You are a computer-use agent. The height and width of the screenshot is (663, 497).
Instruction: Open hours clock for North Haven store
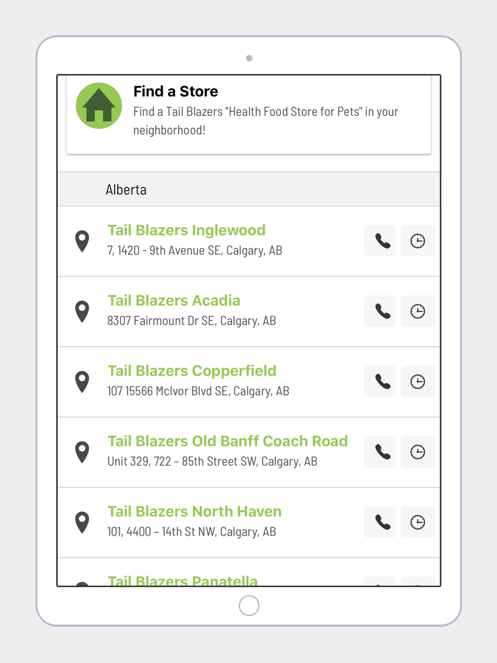418,522
